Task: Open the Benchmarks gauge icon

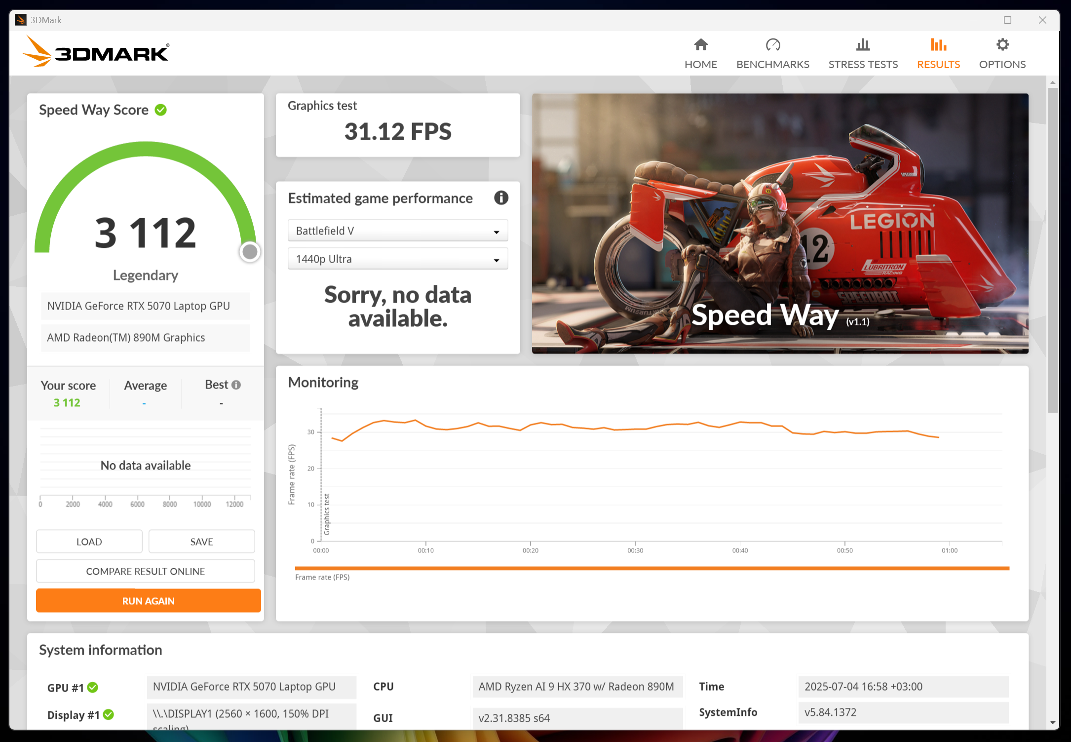Action: point(772,45)
